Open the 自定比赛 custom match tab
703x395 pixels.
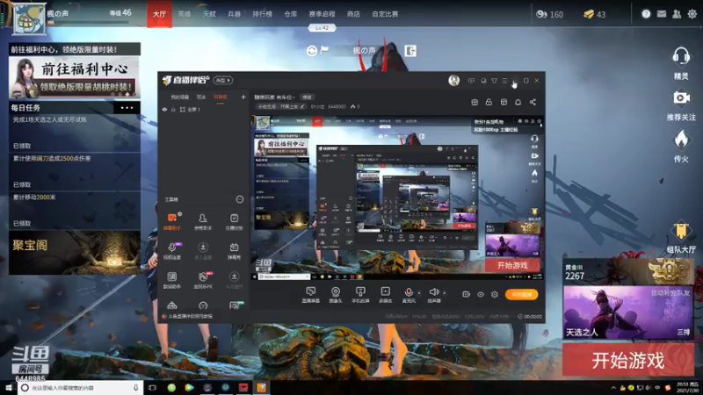coord(385,14)
